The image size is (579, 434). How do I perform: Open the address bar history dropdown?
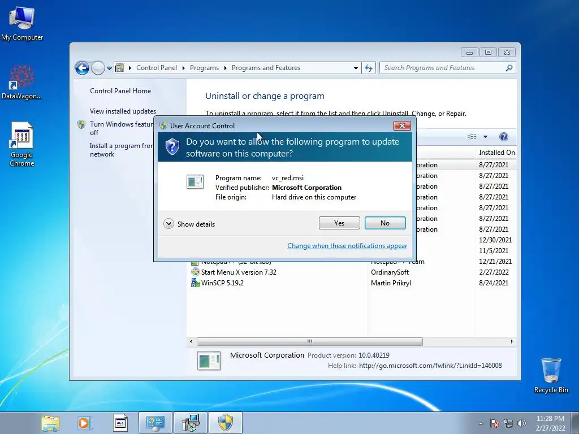click(356, 68)
